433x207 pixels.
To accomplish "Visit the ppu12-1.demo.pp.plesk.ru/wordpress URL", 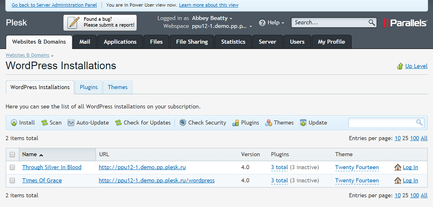I will (x=156, y=181).
